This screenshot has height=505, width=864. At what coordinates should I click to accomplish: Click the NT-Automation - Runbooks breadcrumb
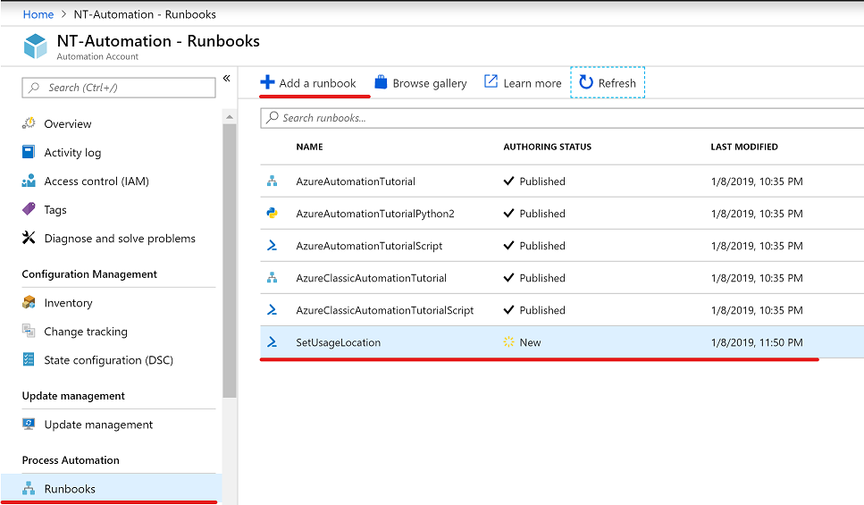[x=145, y=14]
